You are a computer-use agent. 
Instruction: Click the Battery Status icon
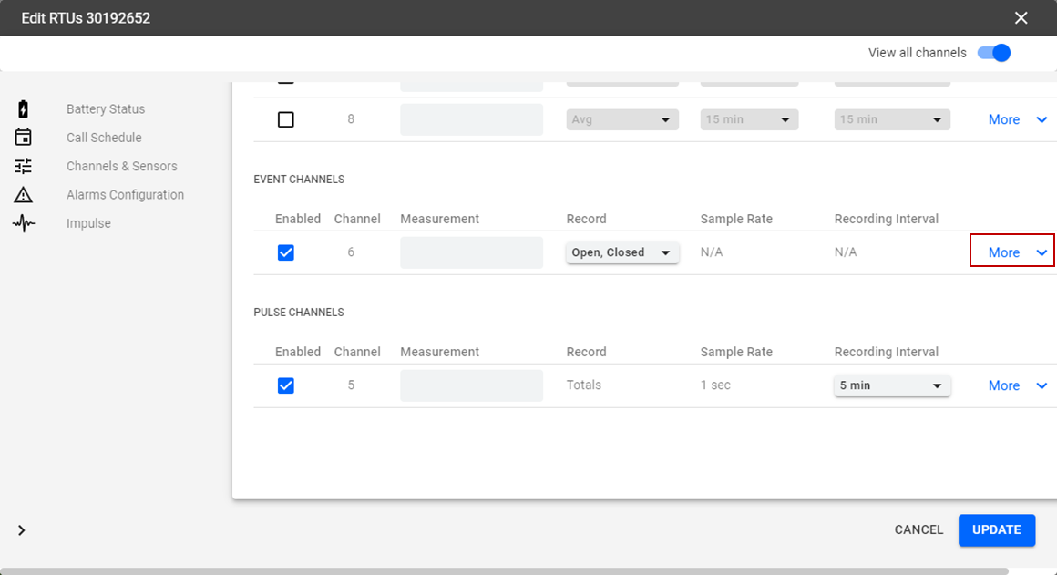coord(24,109)
